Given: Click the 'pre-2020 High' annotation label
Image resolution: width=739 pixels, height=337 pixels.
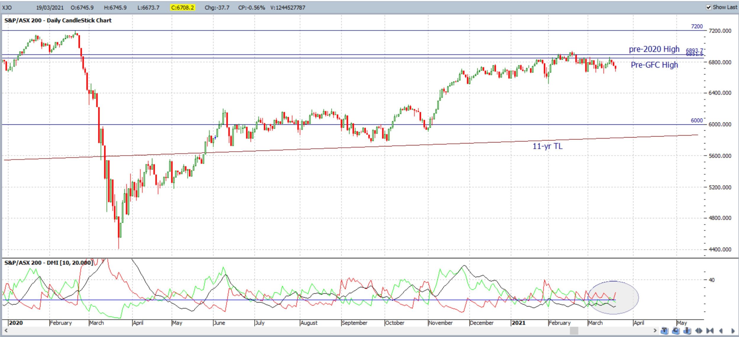Looking at the screenshot, I should click(x=654, y=49).
